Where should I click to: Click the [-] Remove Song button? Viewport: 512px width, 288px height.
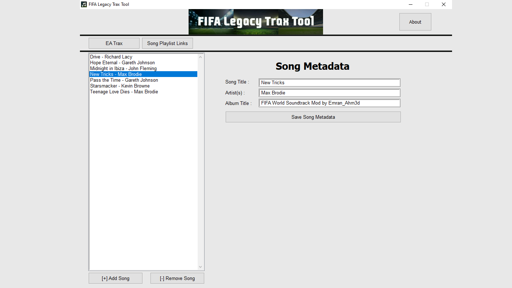click(x=177, y=278)
